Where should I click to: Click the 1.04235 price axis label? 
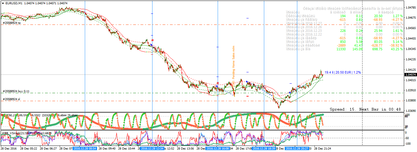[x=410, y=59]
